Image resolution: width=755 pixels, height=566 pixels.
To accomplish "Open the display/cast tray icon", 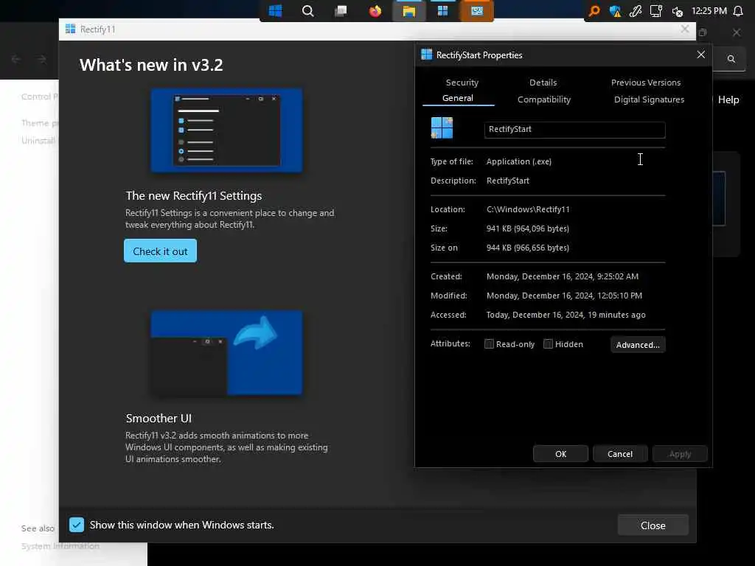I will click(x=655, y=11).
